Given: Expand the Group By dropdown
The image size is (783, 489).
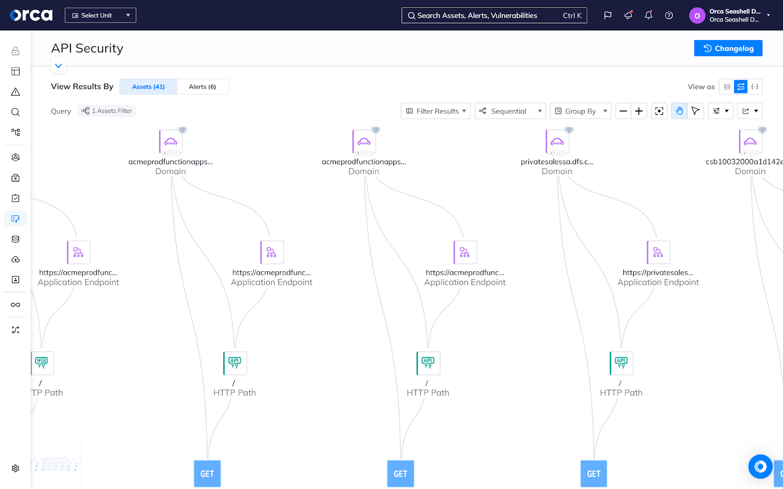Looking at the screenshot, I should (580, 111).
